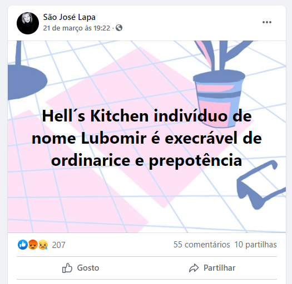Select the Partilhar button text
This screenshot has height=284, width=292.
pos(219,268)
